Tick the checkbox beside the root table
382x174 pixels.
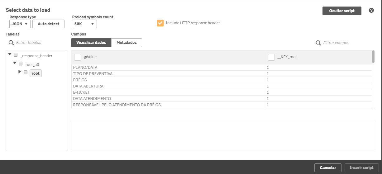click(x=26, y=72)
